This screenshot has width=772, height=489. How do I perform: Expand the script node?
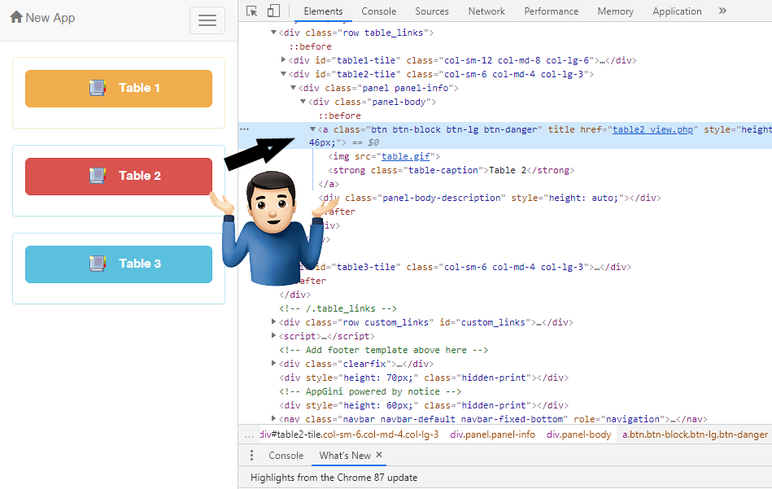(273, 335)
